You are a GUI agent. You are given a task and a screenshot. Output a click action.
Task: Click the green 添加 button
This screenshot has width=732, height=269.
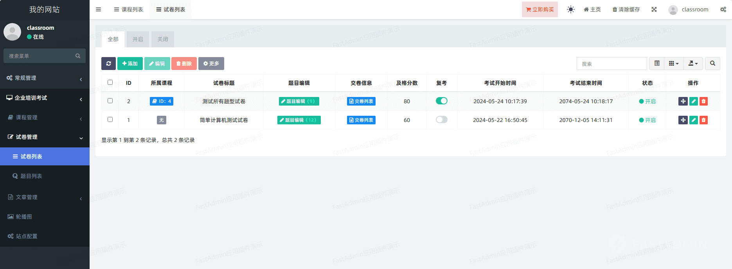point(130,63)
